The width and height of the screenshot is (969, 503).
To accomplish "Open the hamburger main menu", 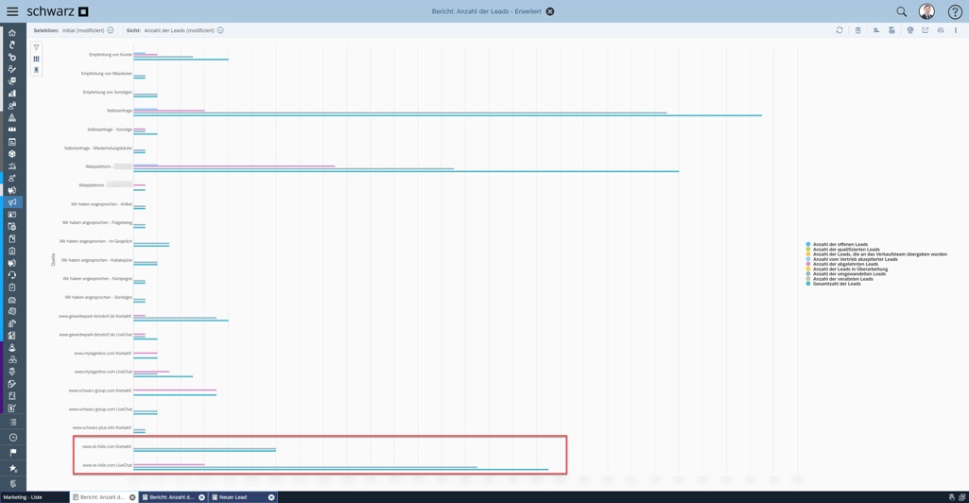I will pos(12,11).
